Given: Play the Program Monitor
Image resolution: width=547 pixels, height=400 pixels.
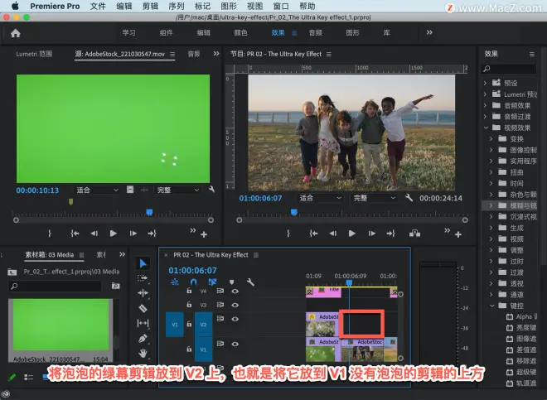Looking at the screenshot, I should pyautogui.click(x=352, y=234).
